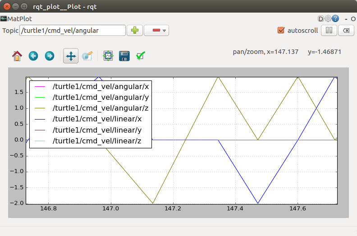Open plugin settings gear icon
The width and height of the screenshot is (357, 236).
pyautogui.click(x=328, y=19)
